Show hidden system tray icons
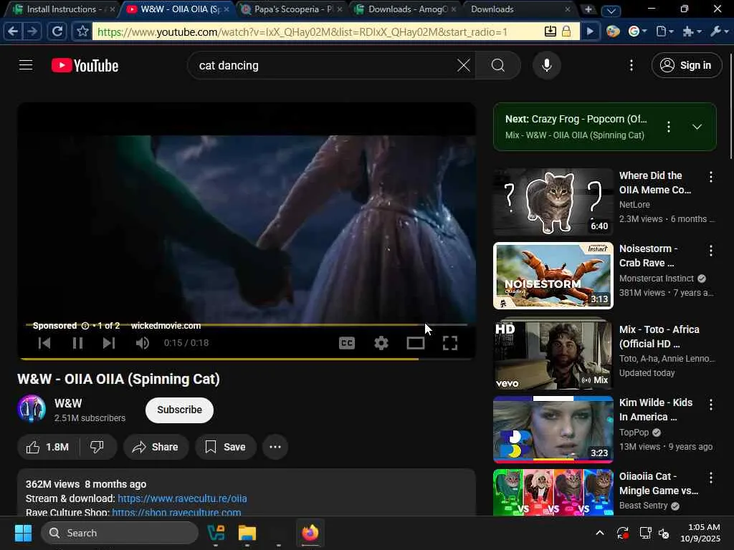Viewport: 734px width, 550px height. (x=600, y=533)
